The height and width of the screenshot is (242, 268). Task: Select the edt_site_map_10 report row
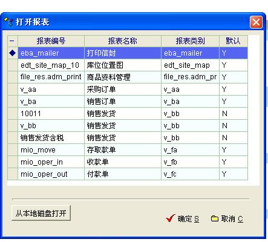128,65
